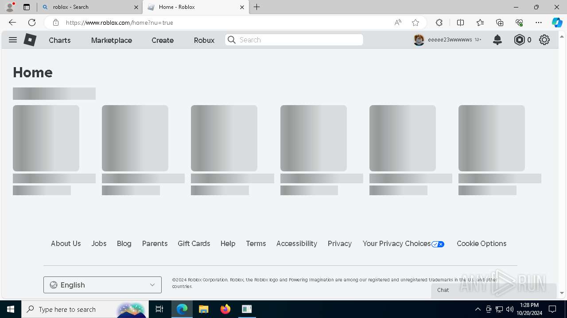Viewport: 567px width, 318px height.
Task: Launch File Explorer from taskbar
Action: pos(203,309)
